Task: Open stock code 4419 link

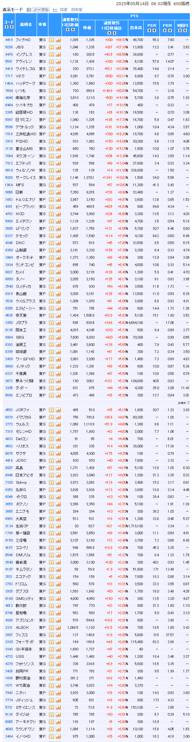Action: pos(9,40)
